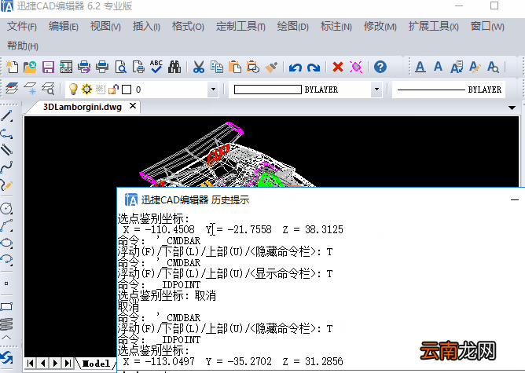This screenshot has width=525, height=373.
Task: Expand the BYLAYER color dropdown arrow
Action: (376, 90)
